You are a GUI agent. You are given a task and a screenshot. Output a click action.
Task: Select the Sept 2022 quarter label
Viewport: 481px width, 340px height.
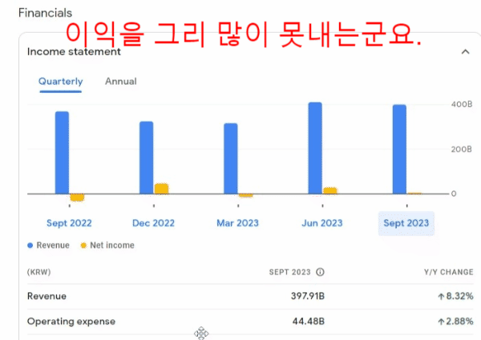pyautogui.click(x=69, y=223)
